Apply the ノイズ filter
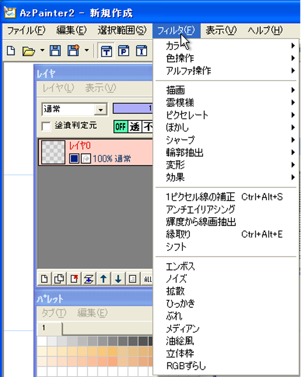Screen dimensions: 301x377 coord(226,279)
